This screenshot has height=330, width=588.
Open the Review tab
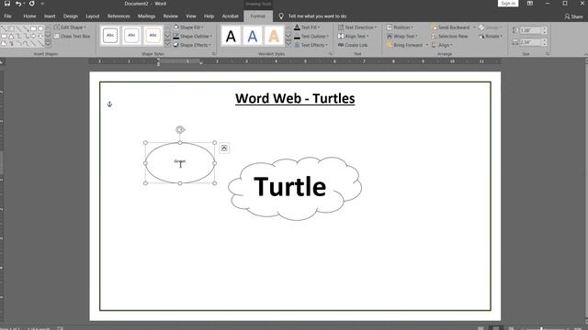click(x=170, y=16)
